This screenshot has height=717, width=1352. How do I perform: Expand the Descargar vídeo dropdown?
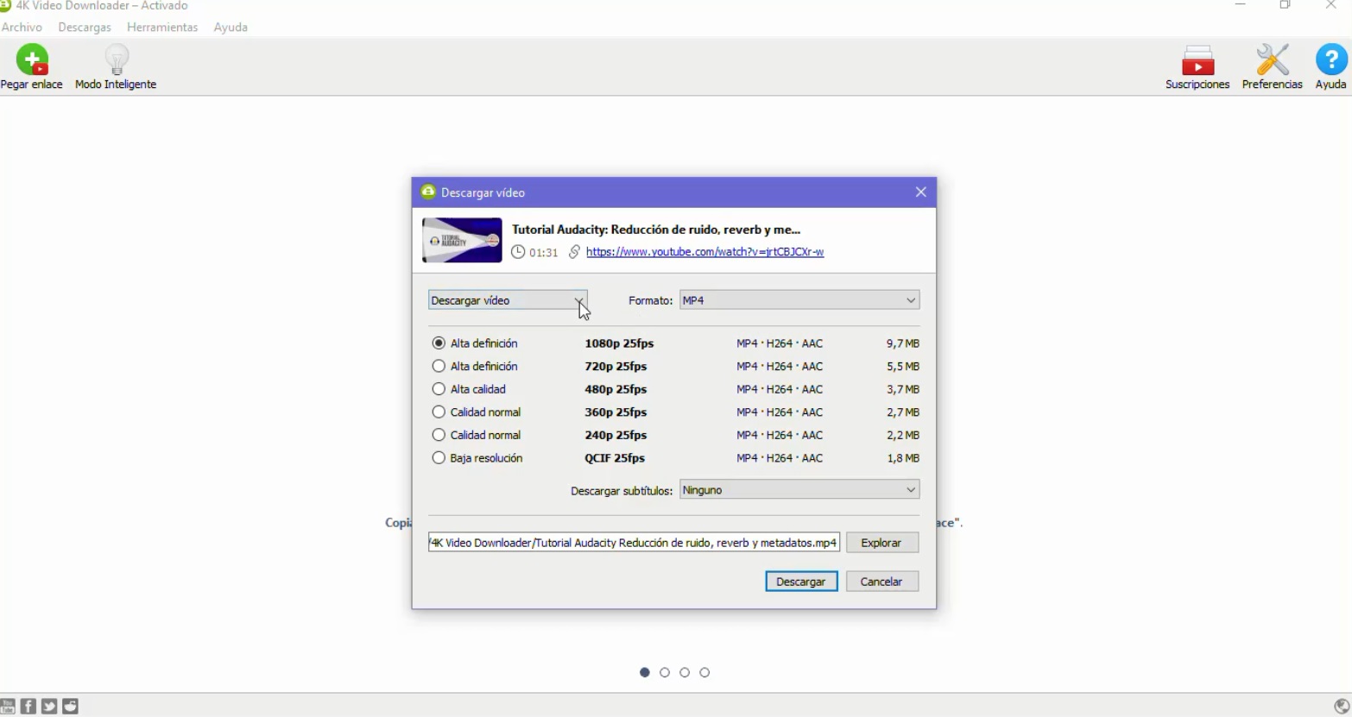click(x=508, y=300)
